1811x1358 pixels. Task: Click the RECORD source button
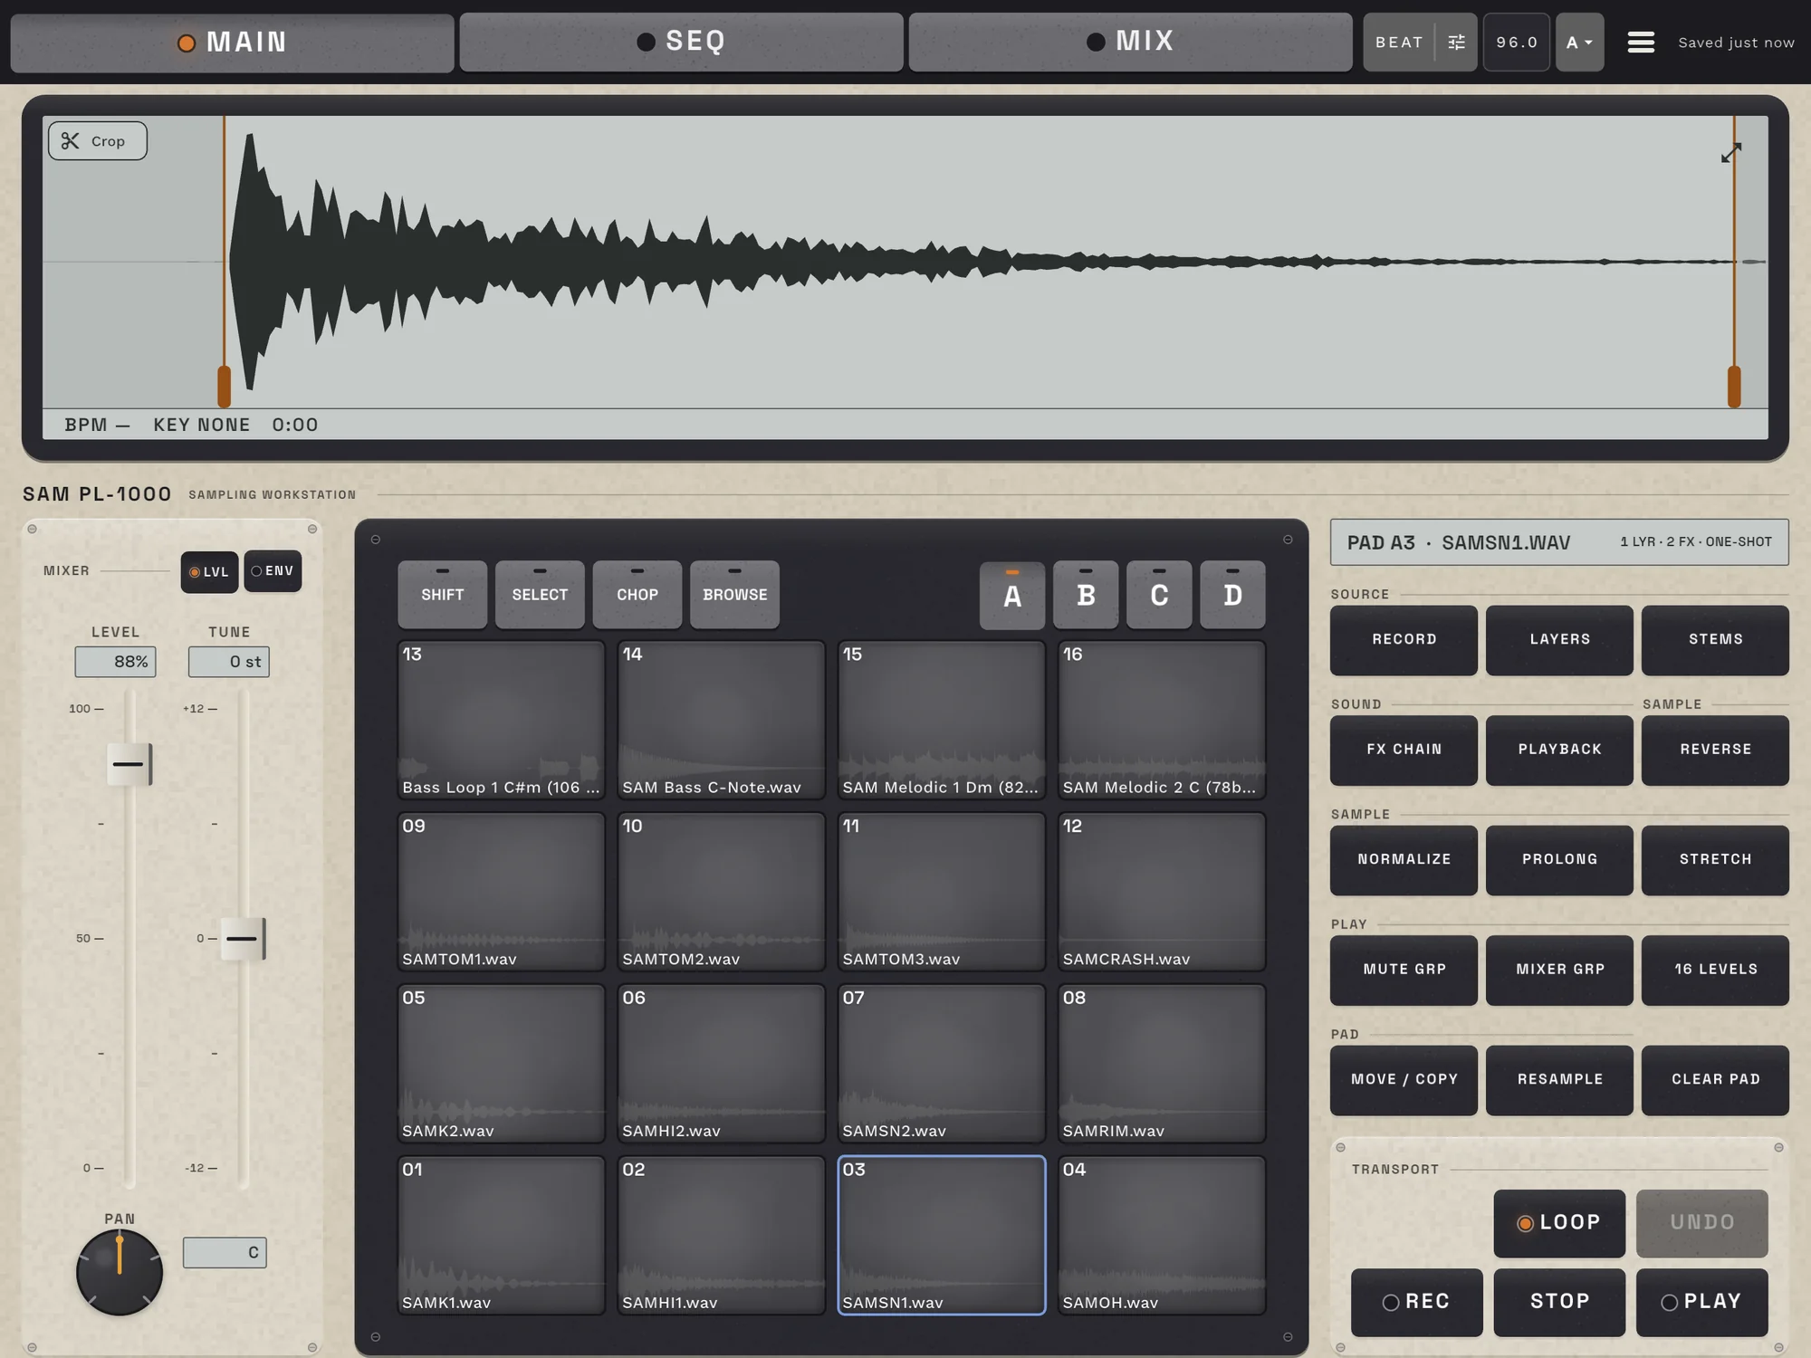[1404, 640]
